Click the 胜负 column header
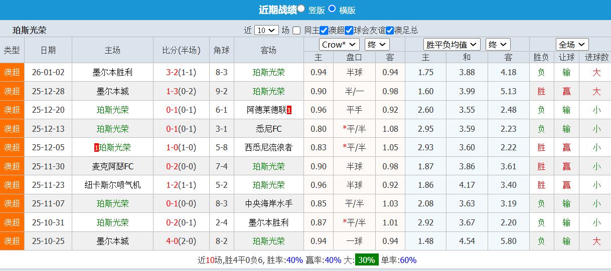Image resolution: width=611 pixels, height=271 pixels. pos(541,58)
